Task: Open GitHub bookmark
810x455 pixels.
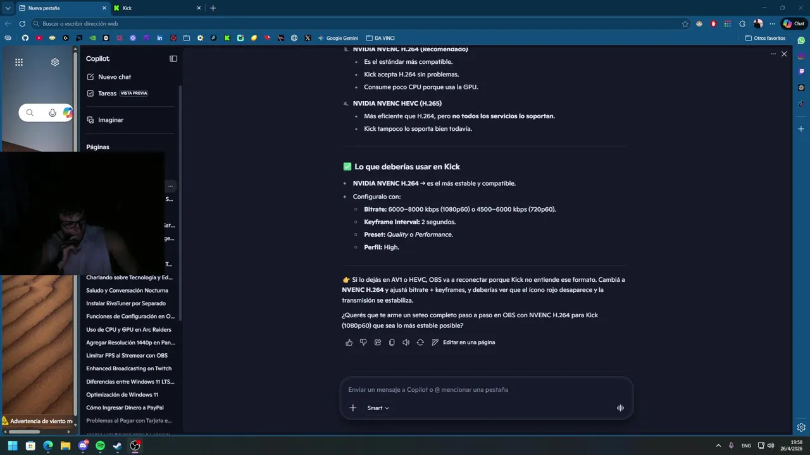Action: 25,38
